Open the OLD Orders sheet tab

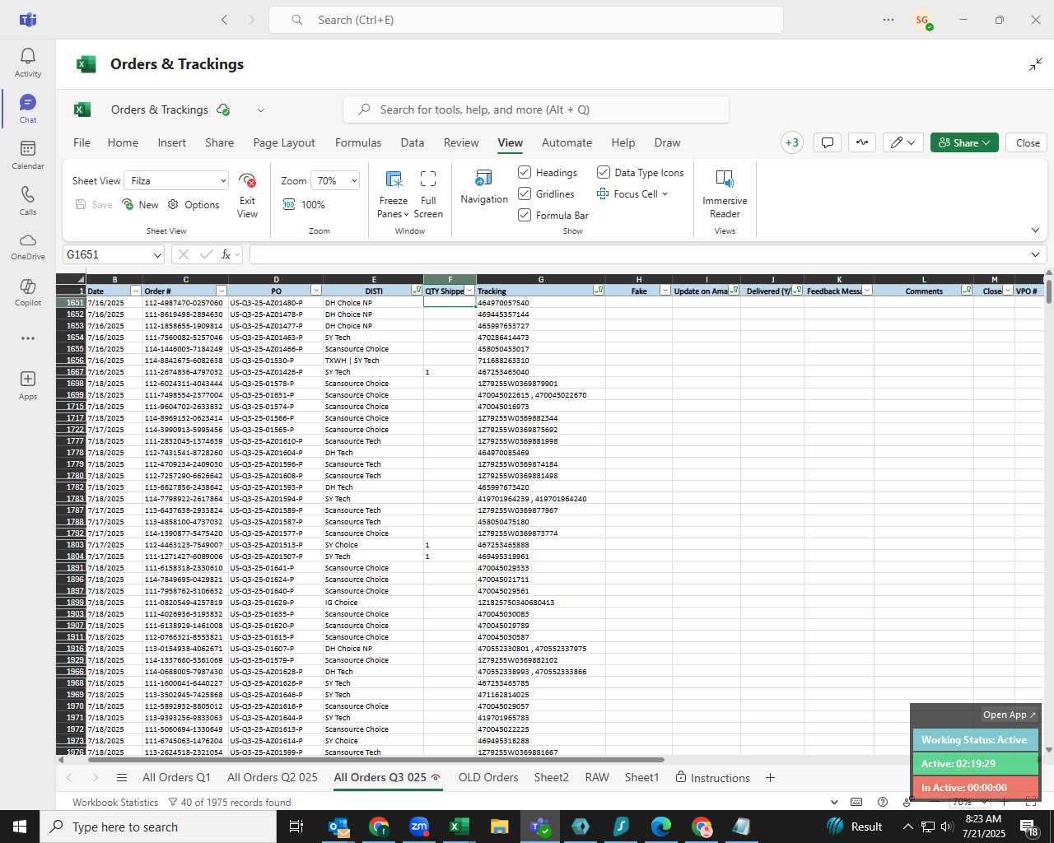coord(488,778)
